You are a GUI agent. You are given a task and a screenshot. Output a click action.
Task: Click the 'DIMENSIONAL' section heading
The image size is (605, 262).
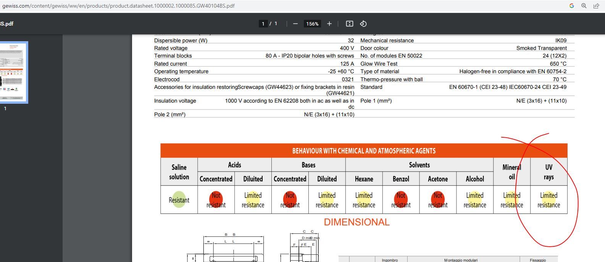tap(357, 222)
